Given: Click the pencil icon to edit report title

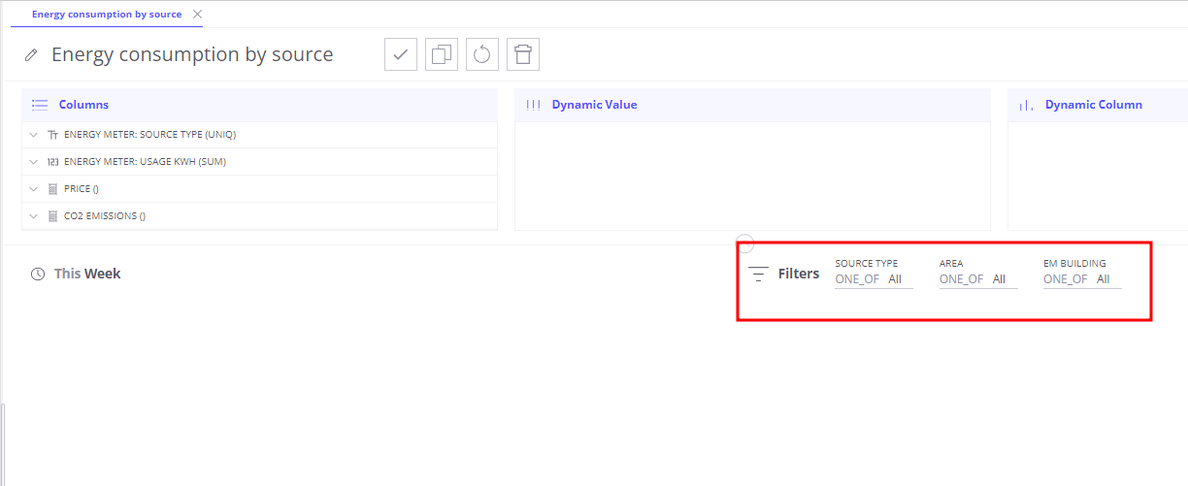Looking at the screenshot, I should [x=32, y=55].
